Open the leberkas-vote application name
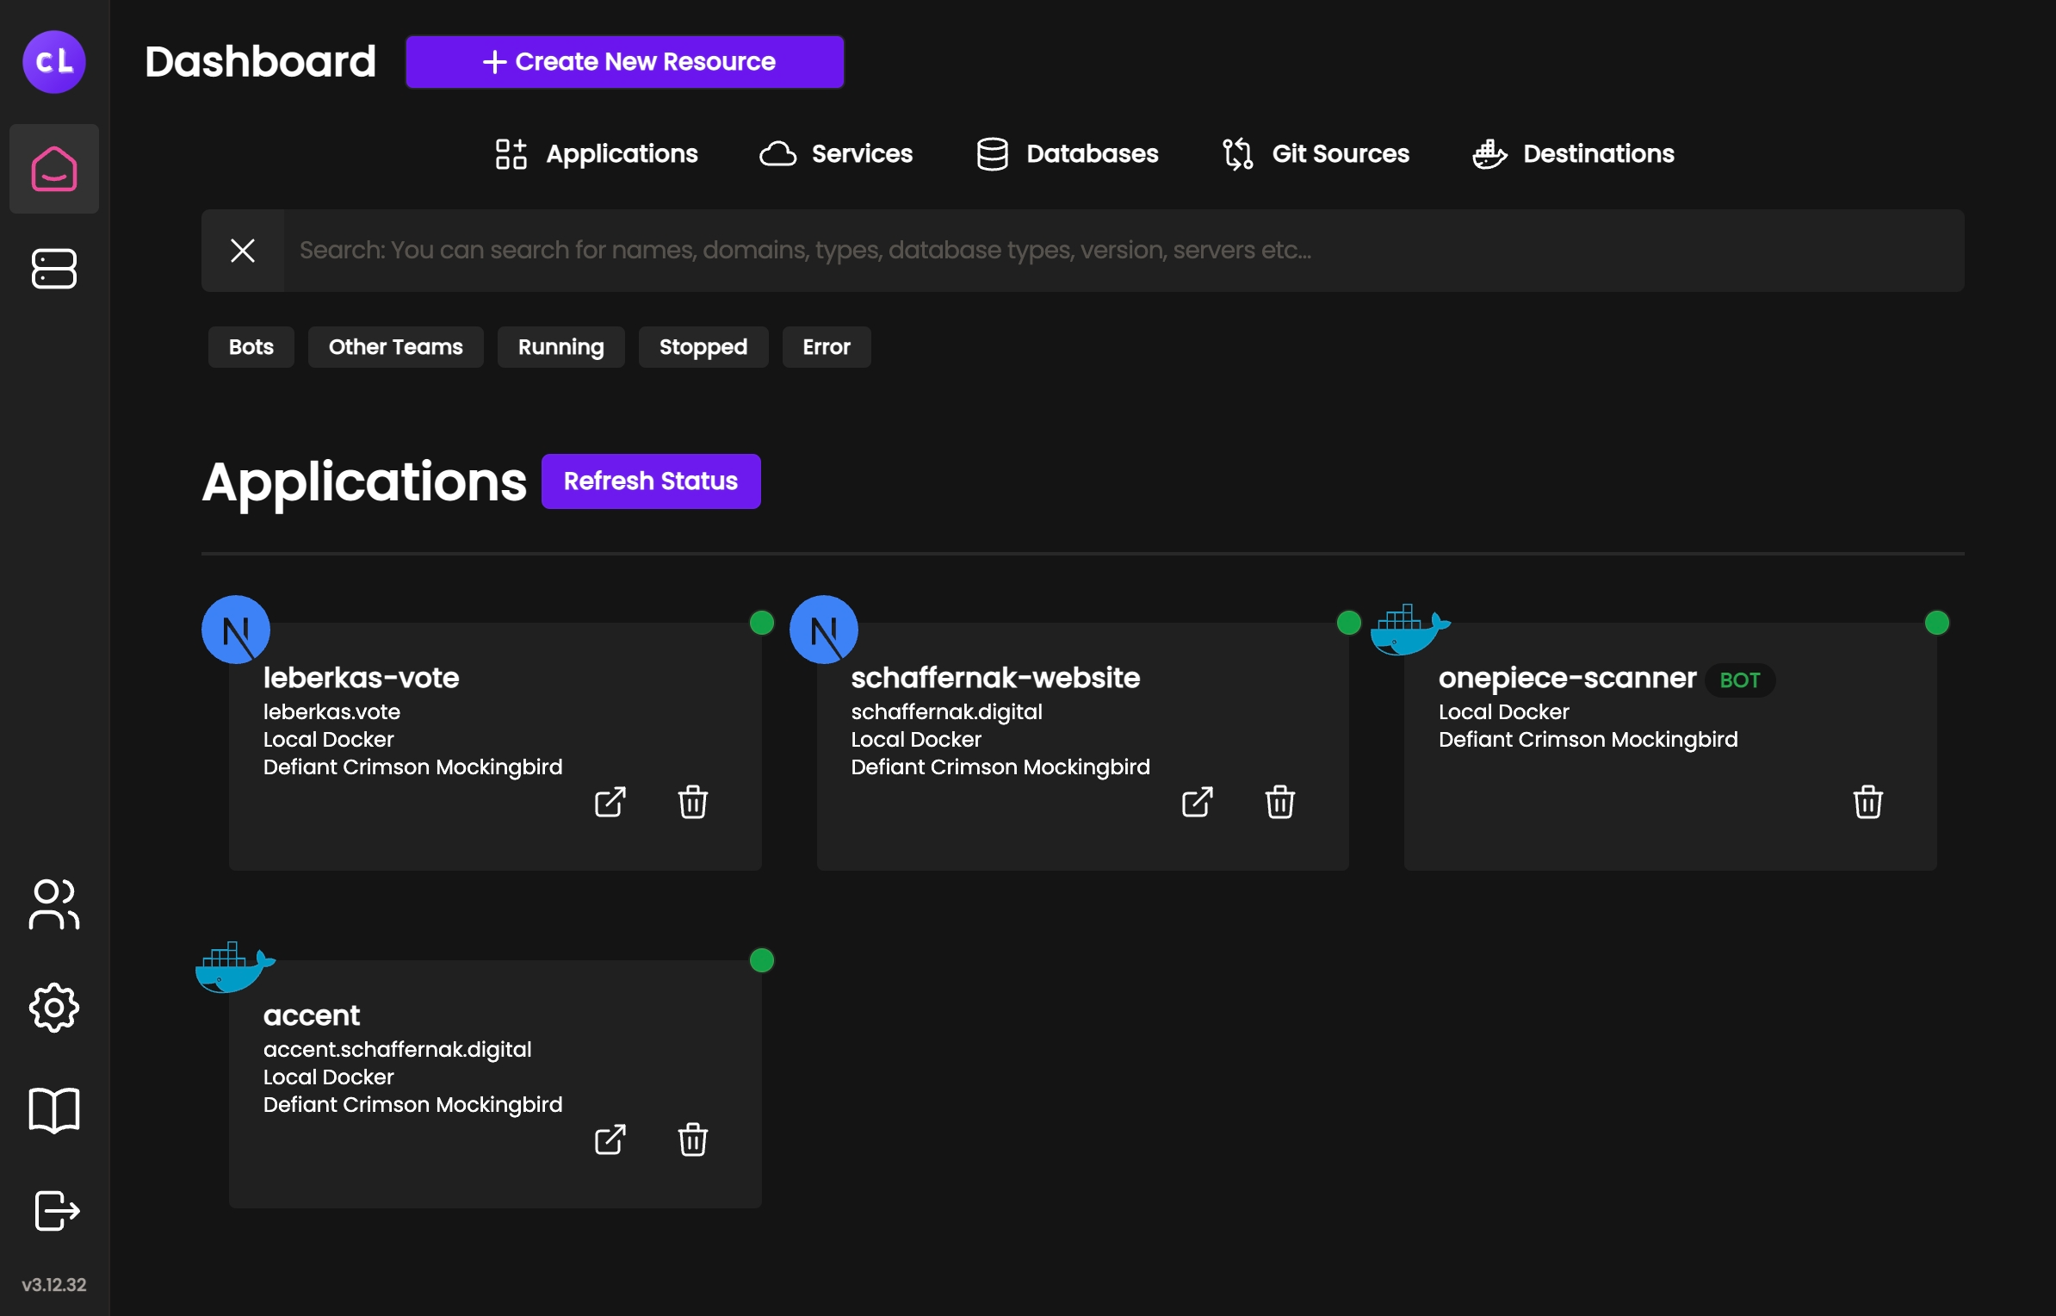2056x1316 pixels. [362, 678]
